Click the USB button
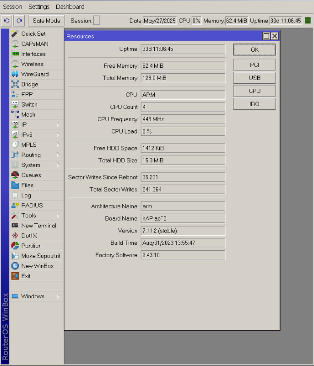314x366 pixels. tap(254, 78)
